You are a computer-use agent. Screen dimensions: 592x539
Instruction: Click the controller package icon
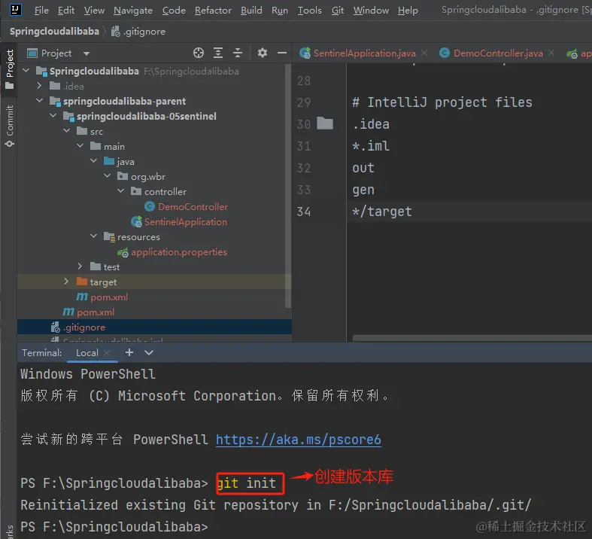point(136,191)
